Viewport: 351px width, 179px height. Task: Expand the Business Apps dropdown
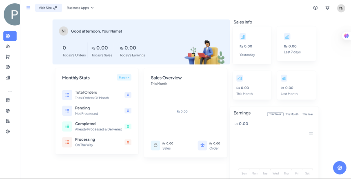(x=80, y=8)
